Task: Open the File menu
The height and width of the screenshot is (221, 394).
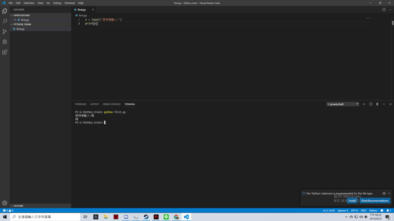Action: tap(10, 3)
